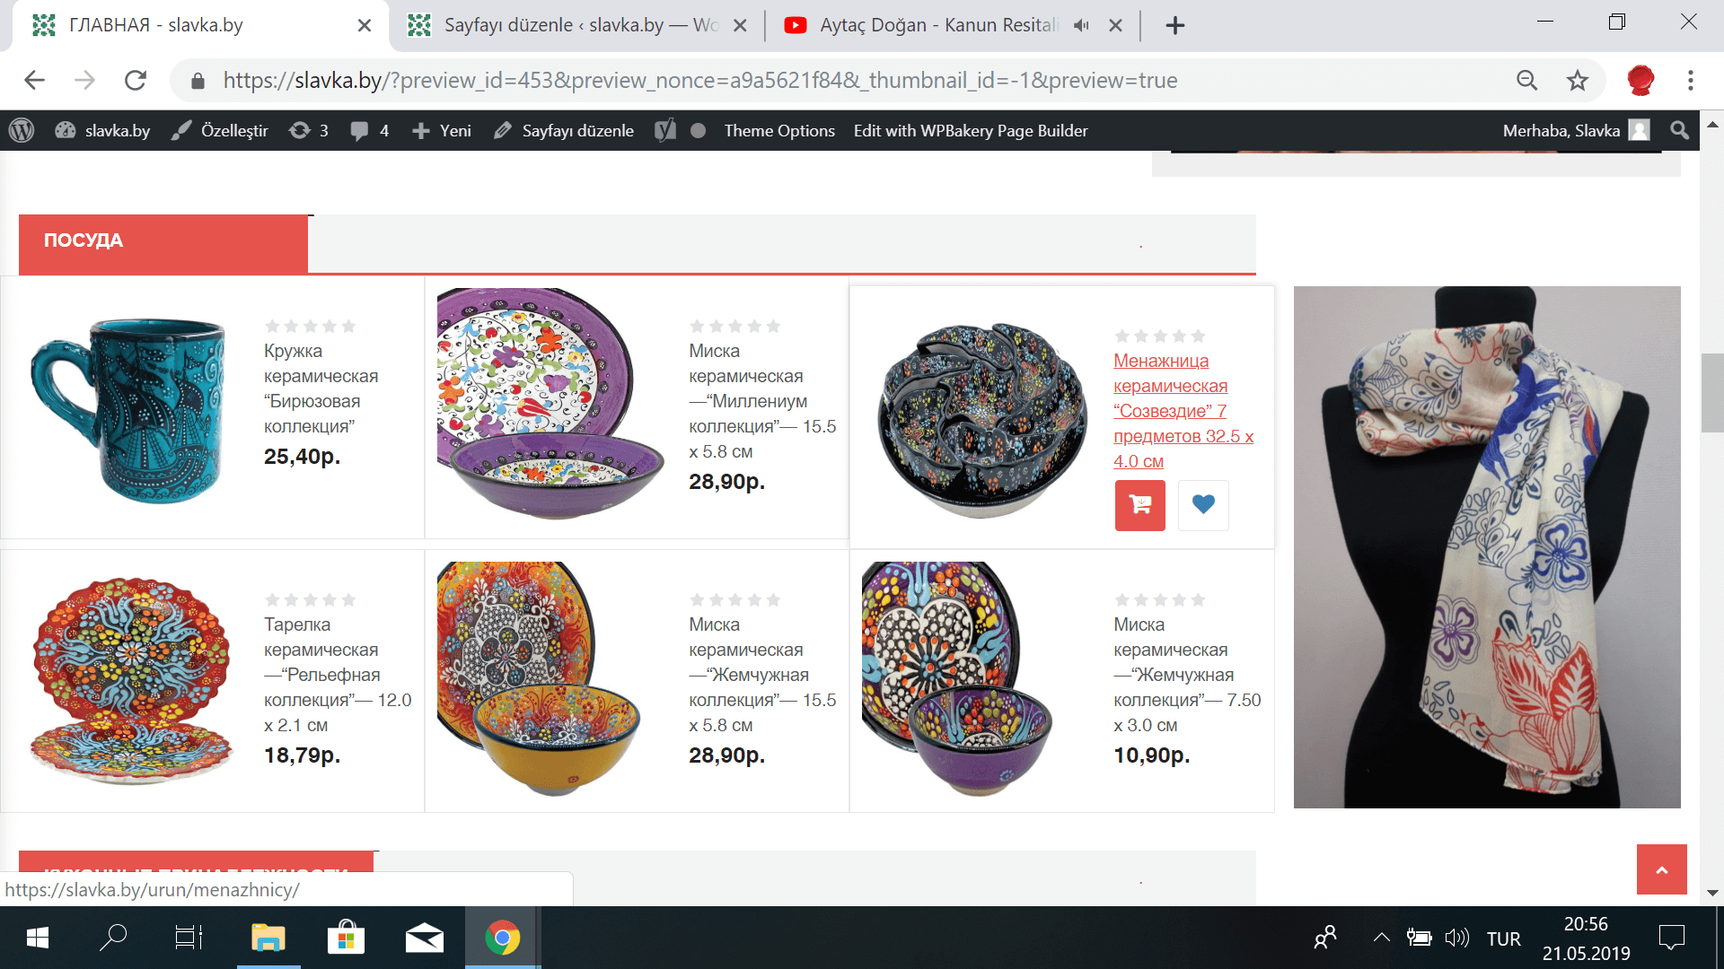
Task: Mute the Aytaç Doğan YouTube tab audio
Action: point(1081,25)
